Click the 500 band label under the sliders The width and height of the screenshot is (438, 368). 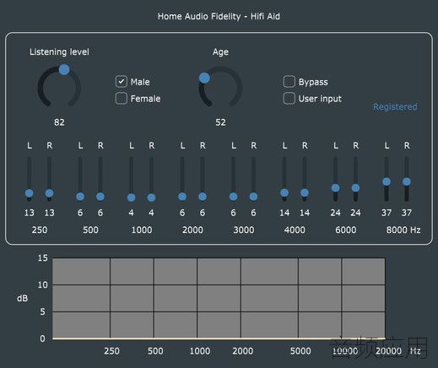pyautogui.click(x=90, y=230)
